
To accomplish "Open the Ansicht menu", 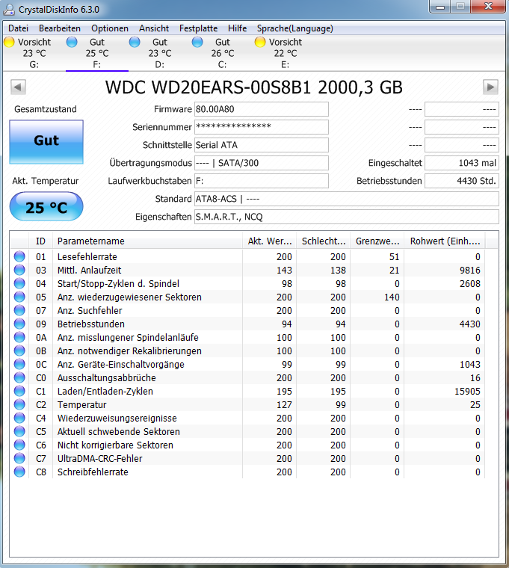I will tap(154, 28).
